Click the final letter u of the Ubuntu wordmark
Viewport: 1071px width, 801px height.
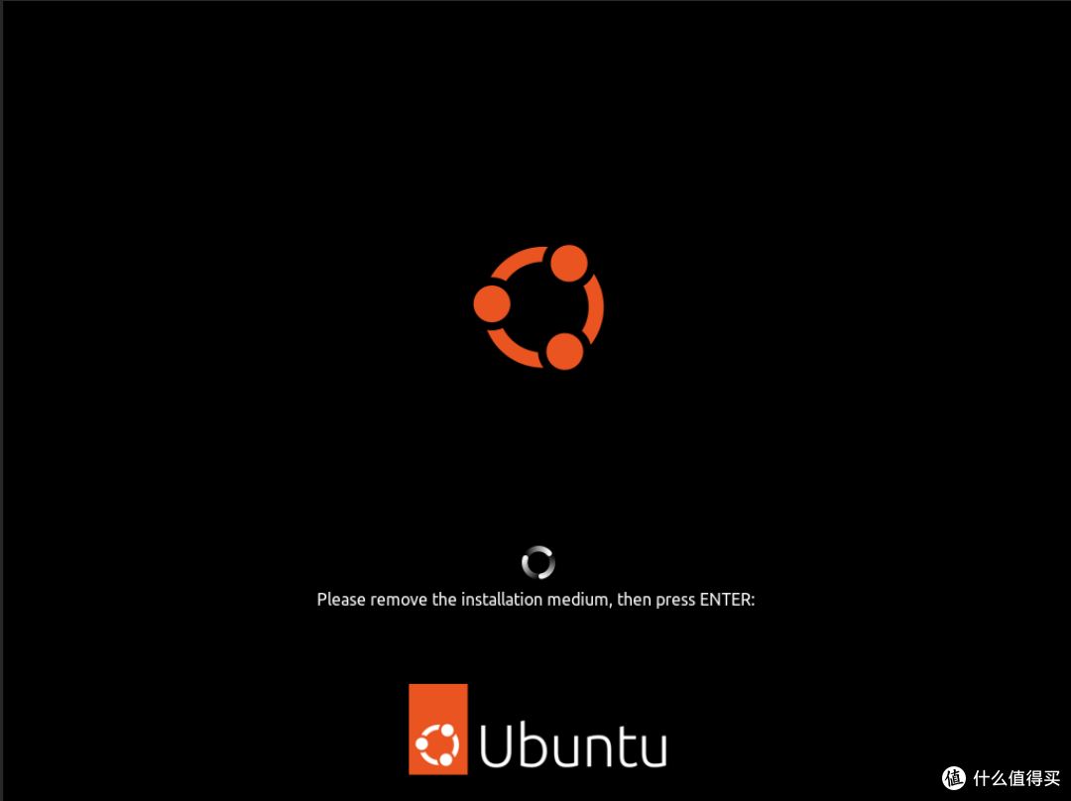point(652,750)
